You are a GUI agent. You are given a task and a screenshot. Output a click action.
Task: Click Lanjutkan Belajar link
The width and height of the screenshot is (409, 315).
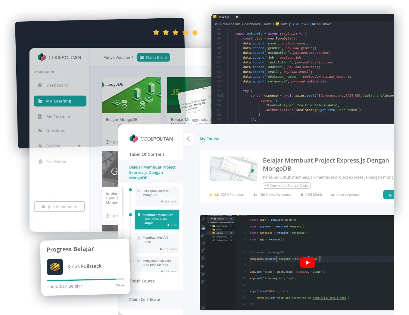[65, 286]
